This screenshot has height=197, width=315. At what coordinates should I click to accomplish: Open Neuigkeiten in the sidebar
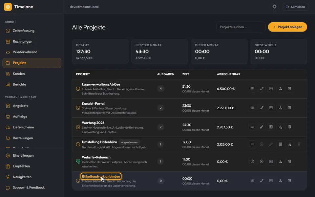[x=32, y=177]
